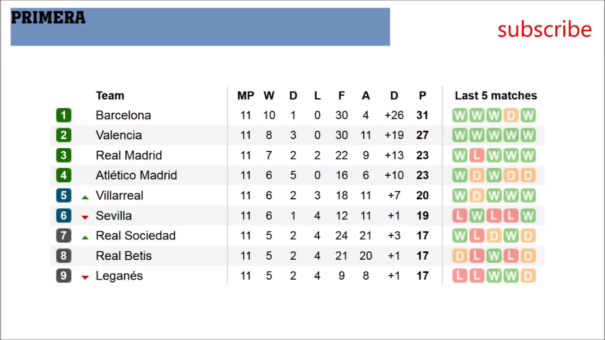Click the MP column header
The image size is (605, 340).
coord(245,95)
